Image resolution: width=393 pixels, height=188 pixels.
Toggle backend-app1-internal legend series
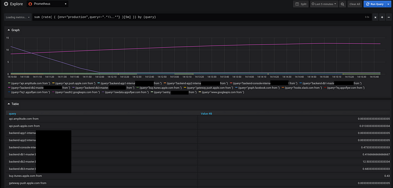click(x=130, y=83)
